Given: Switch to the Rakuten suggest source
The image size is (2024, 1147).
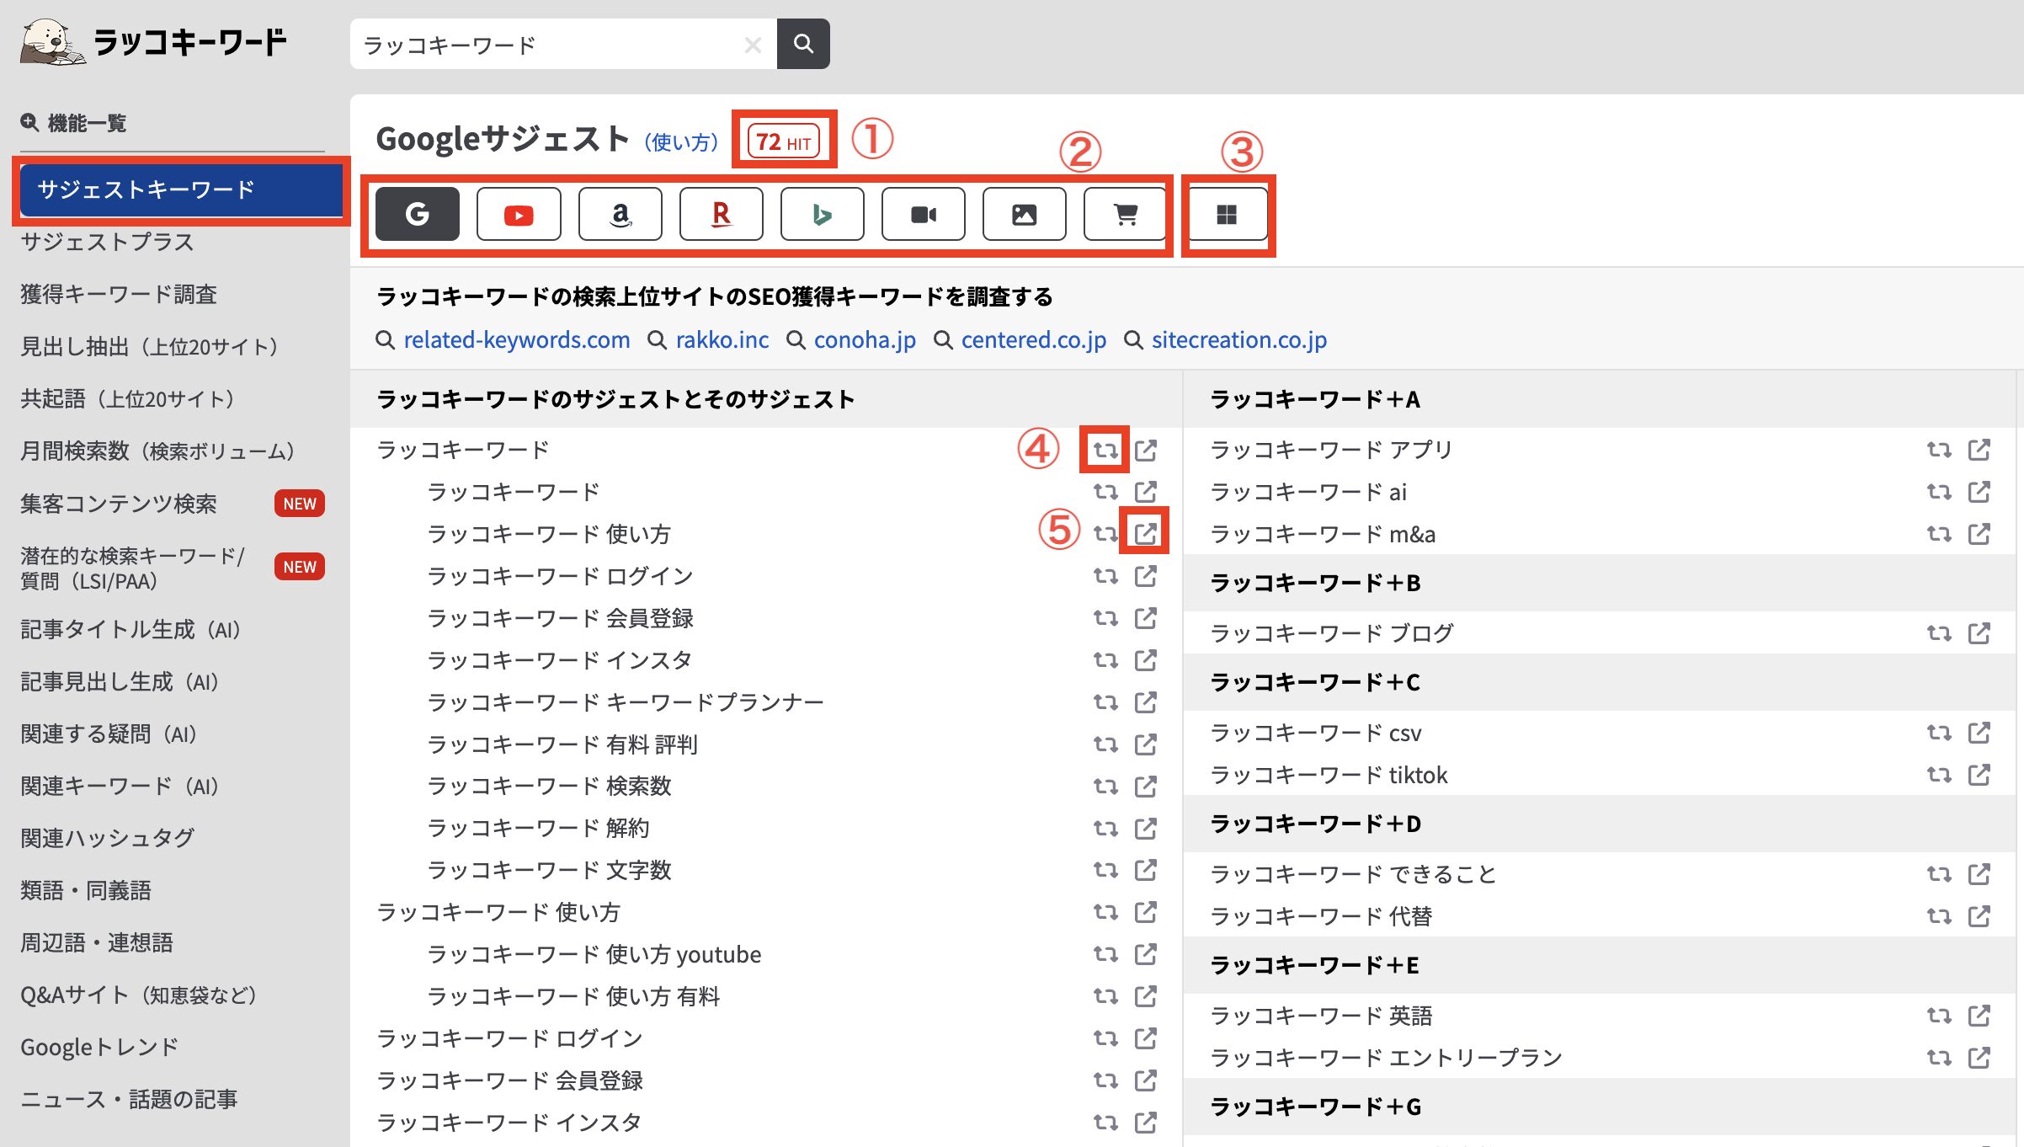Looking at the screenshot, I should (722, 215).
